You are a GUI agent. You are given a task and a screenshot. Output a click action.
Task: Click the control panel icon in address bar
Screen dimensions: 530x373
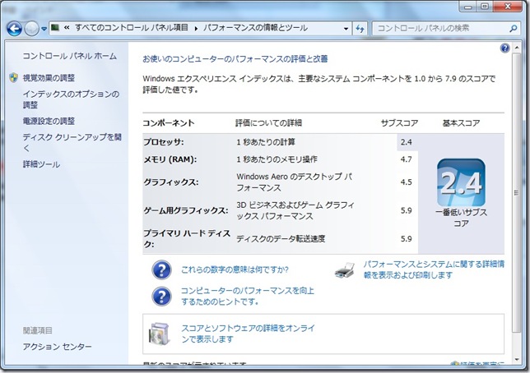(x=55, y=28)
